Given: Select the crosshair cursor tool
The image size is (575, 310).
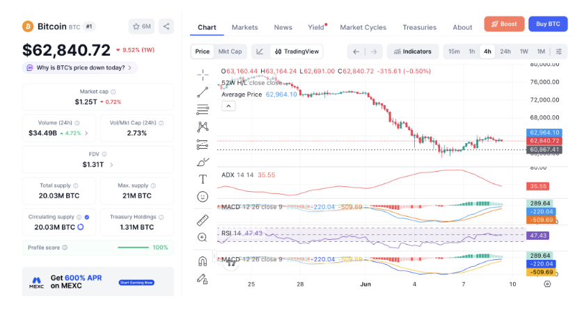Looking at the screenshot, I should (203, 74).
